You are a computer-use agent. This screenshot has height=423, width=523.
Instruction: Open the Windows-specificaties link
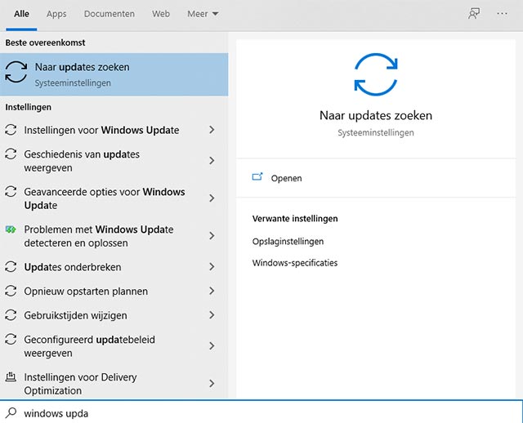point(295,263)
